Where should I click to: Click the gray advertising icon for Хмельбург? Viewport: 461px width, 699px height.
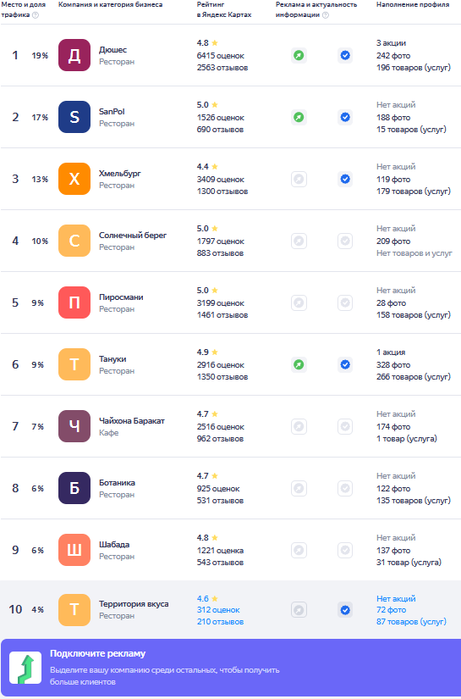tap(299, 180)
